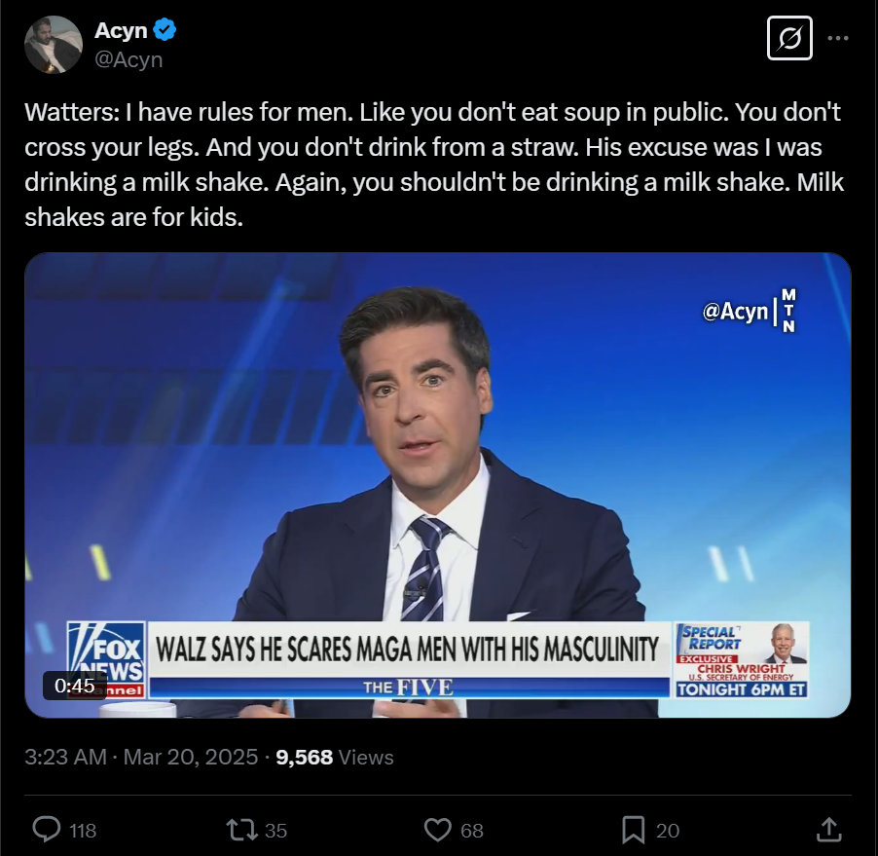Viewport: 878px width, 856px height.
Task: Open the @Acyn handle link
Action: click(128, 59)
